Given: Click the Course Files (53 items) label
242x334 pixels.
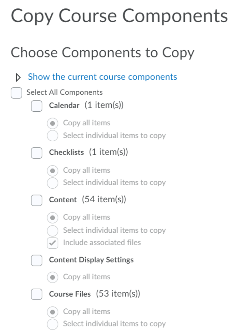Looking at the screenshot, I should pyautogui.click(x=95, y=294).
